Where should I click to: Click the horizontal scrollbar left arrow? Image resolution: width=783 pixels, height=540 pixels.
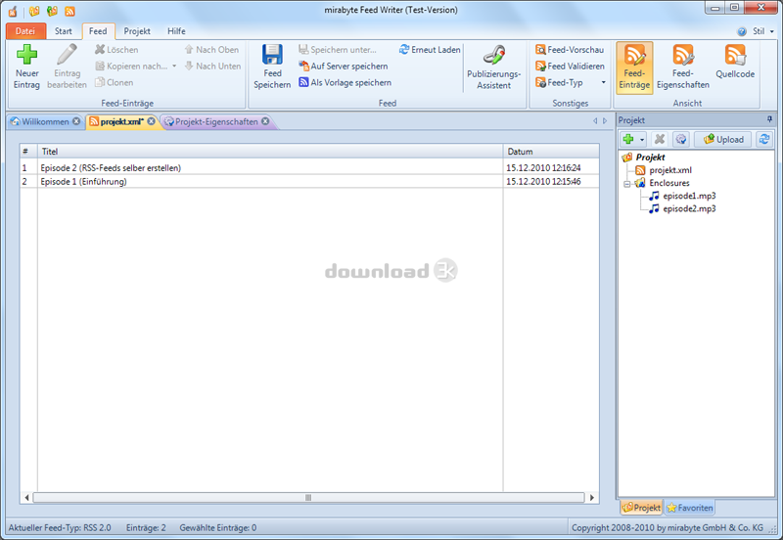[x=26, y=498]
